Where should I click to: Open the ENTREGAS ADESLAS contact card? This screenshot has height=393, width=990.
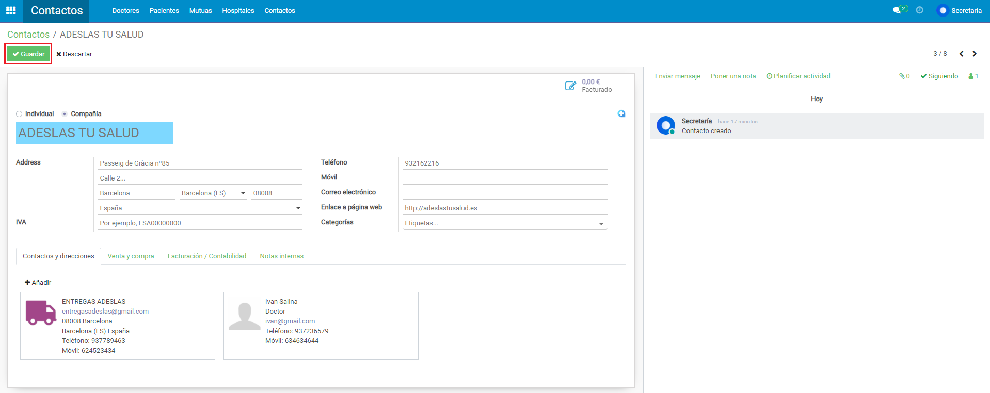coord(118,326)
